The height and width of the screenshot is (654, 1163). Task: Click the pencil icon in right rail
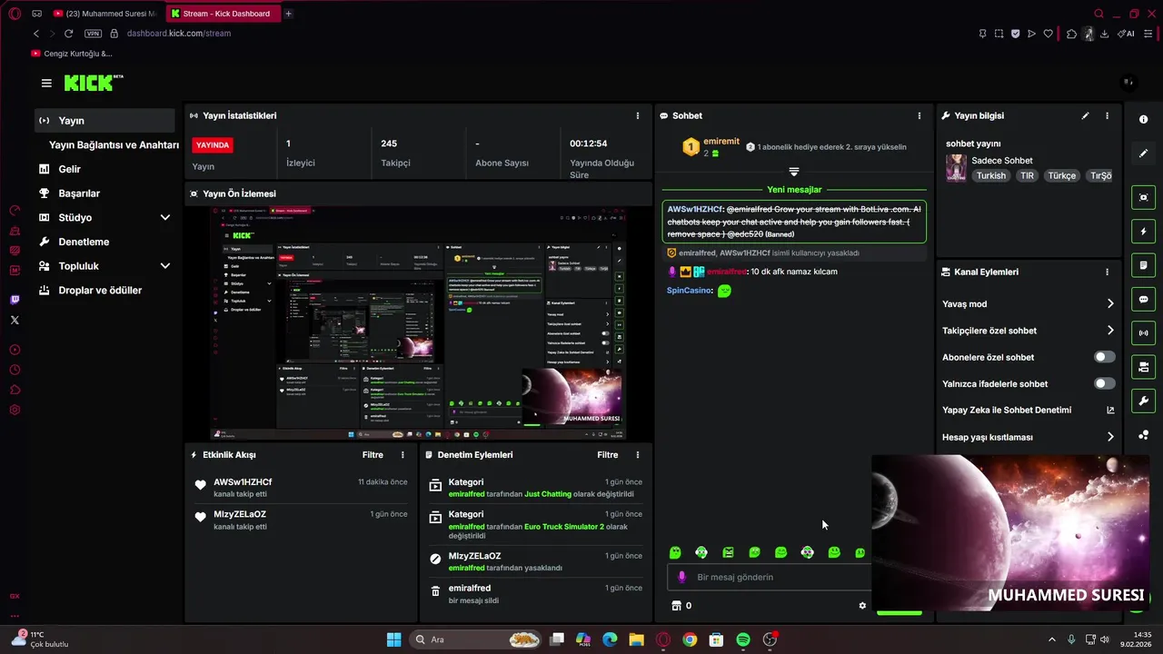[x=1143, y=154]
